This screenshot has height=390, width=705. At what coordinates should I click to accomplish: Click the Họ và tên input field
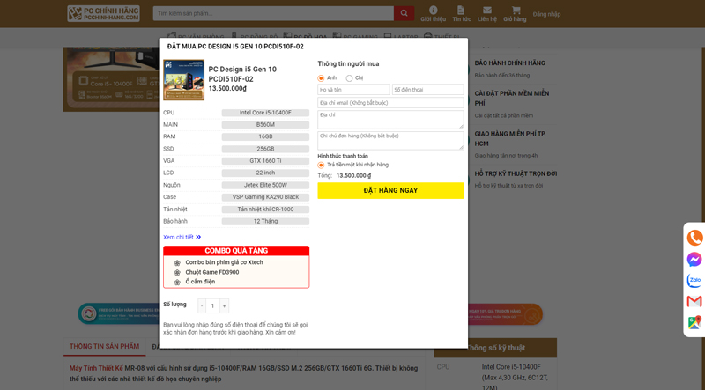click(x=353, y=90)
